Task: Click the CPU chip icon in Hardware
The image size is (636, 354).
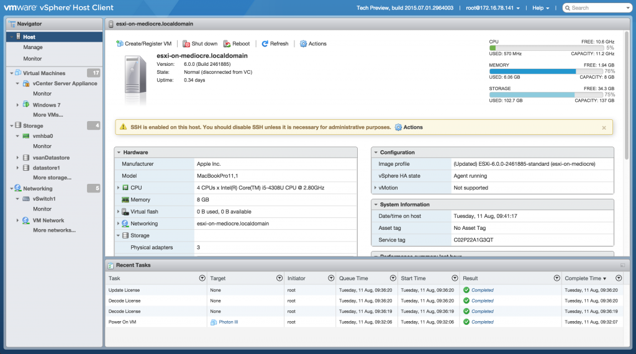Action: tap(125, 188)
